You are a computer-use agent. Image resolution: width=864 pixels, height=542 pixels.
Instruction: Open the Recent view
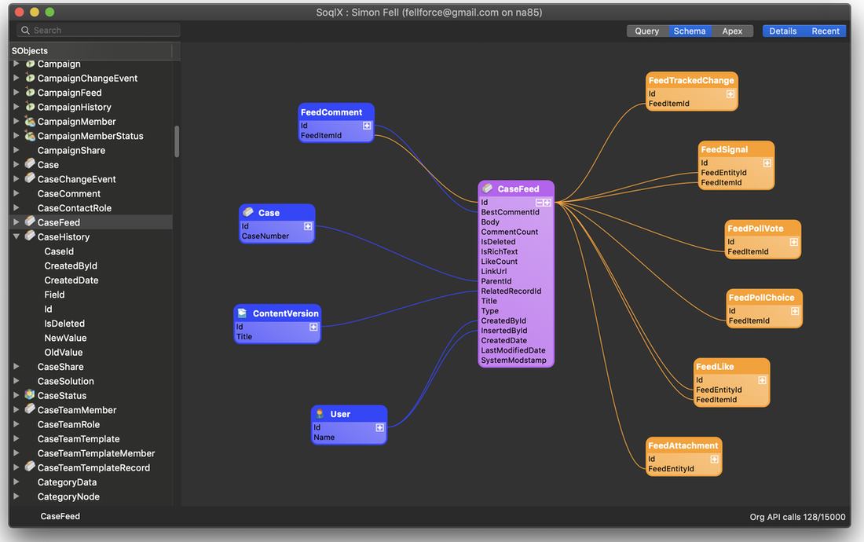[826, 31]
